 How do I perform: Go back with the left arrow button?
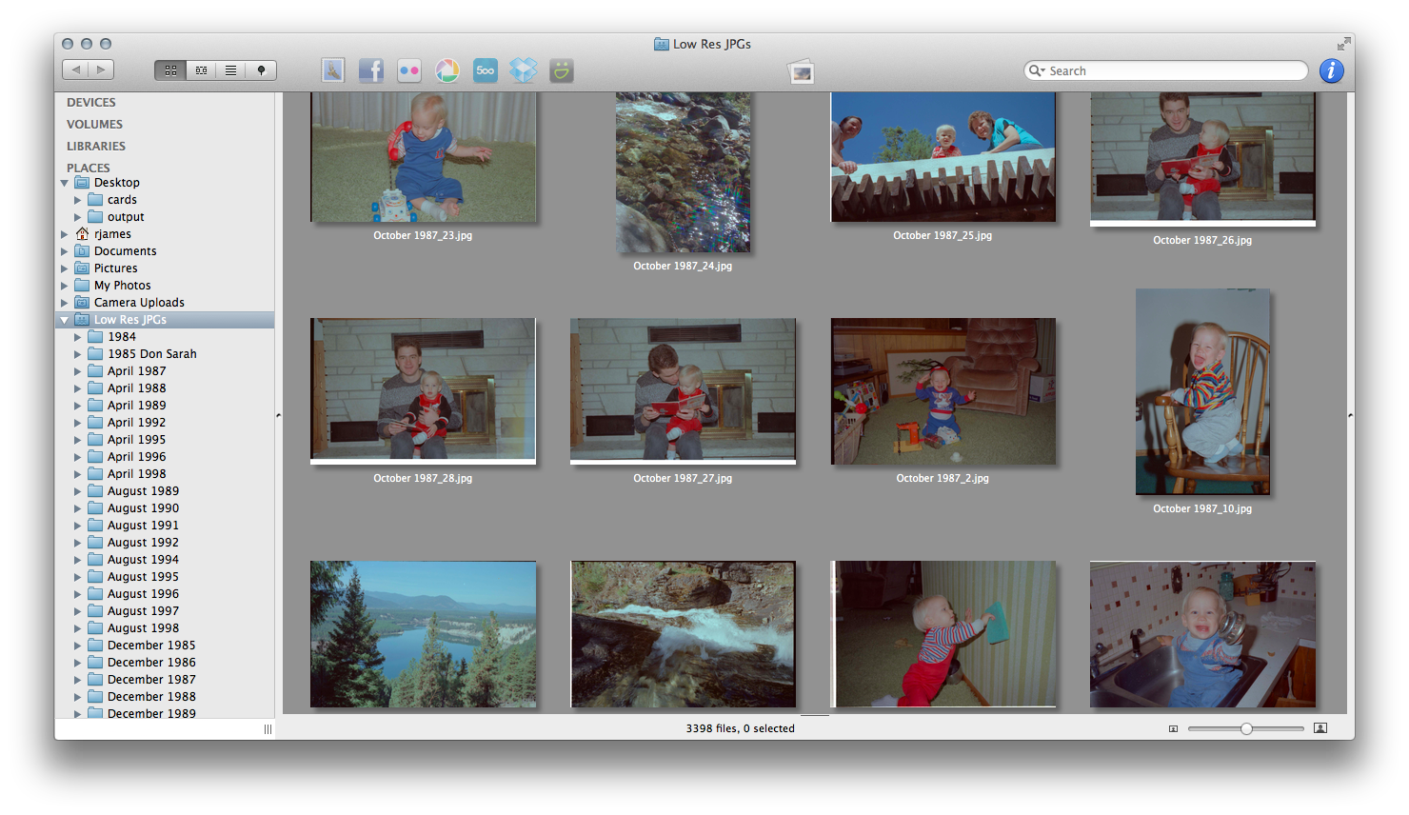[75, 70]
